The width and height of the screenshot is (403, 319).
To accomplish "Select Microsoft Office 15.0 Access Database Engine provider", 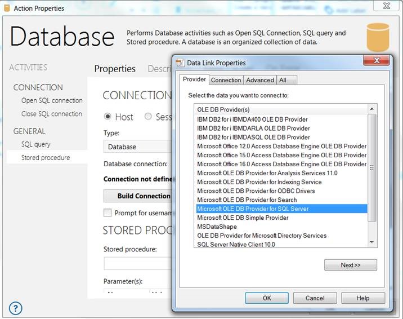I will tap(281, 155).
